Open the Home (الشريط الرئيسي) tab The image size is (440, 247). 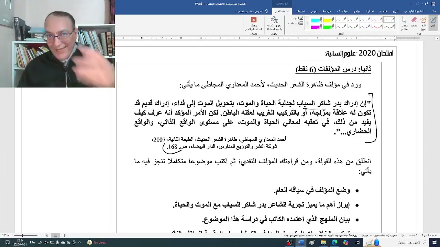coord(414,11)
